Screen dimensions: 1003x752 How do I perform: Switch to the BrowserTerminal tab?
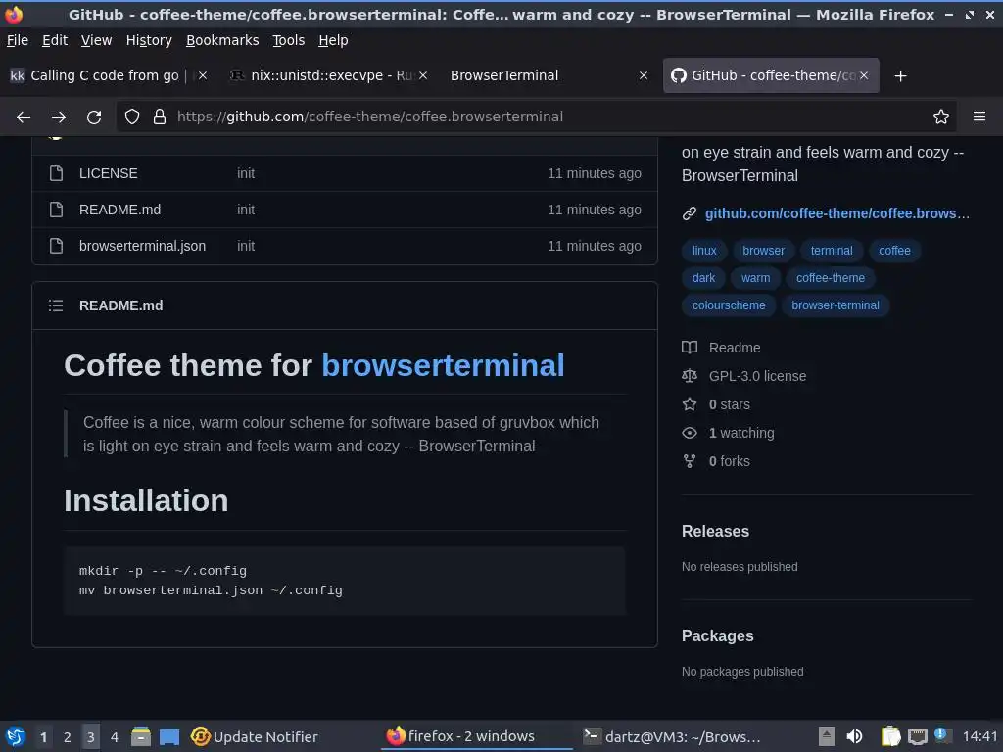point(547,75)
